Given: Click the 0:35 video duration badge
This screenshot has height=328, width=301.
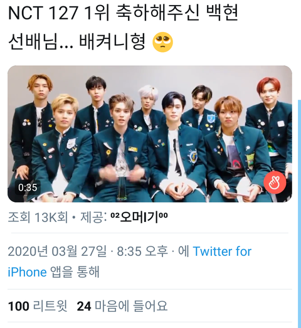Looking at the screenshot, I should pyautogui.click(x=28, y=188).
